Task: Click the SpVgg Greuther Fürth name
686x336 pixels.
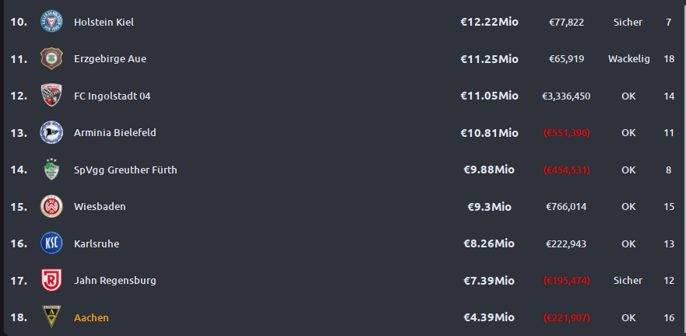Action: 125,170
